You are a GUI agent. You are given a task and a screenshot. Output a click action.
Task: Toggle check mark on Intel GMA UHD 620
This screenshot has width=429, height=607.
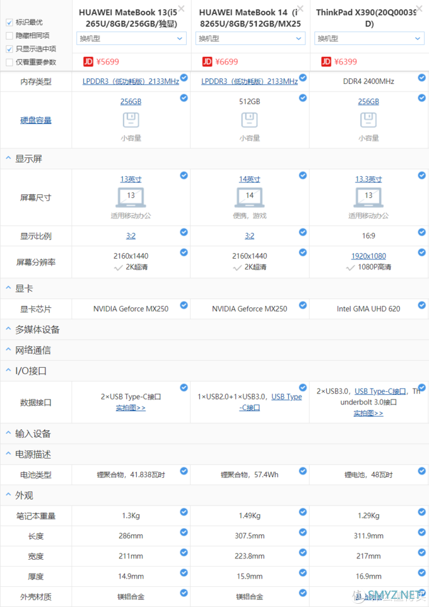tap(421, 305)
